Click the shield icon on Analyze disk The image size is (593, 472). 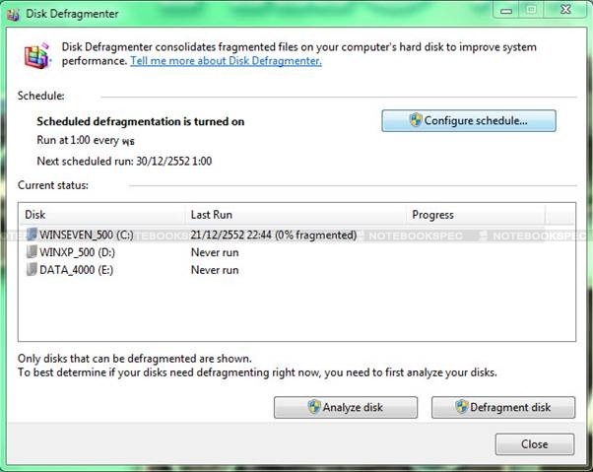point(314,407)
